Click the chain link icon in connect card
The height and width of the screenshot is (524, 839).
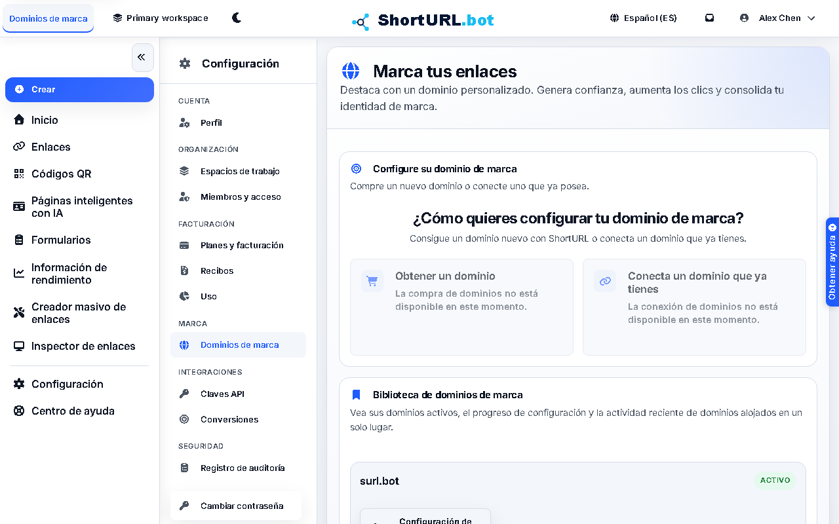[605, 281]
